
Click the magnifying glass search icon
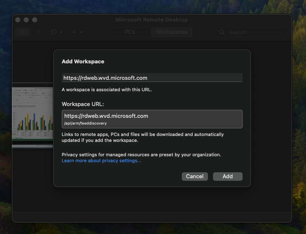[x=222, y=32]
